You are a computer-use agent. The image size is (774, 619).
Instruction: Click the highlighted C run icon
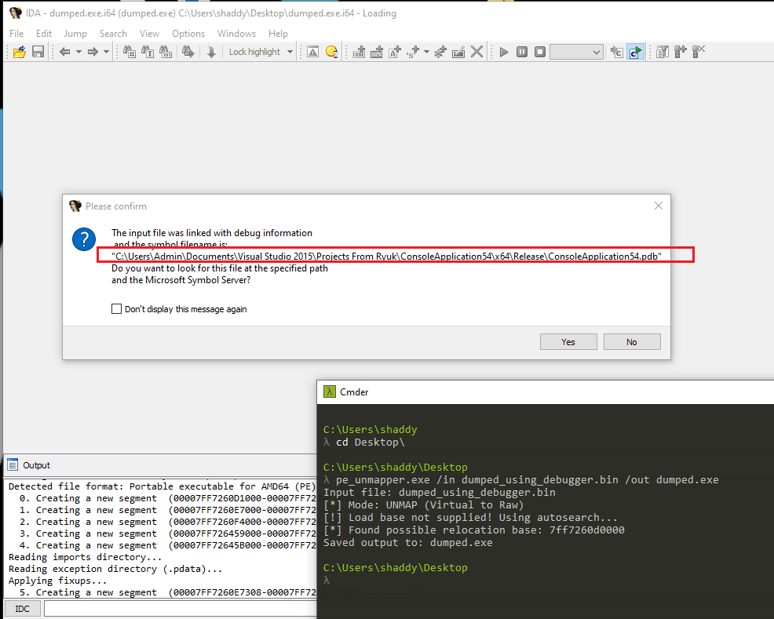pyautogui.click(x=635, y=52)
